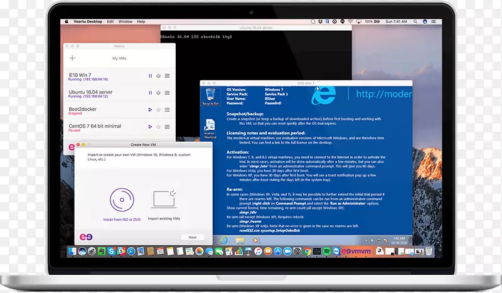Open the Wi-Fi status menu
Viewport: 502px width, 293px height.
point(350,21)
